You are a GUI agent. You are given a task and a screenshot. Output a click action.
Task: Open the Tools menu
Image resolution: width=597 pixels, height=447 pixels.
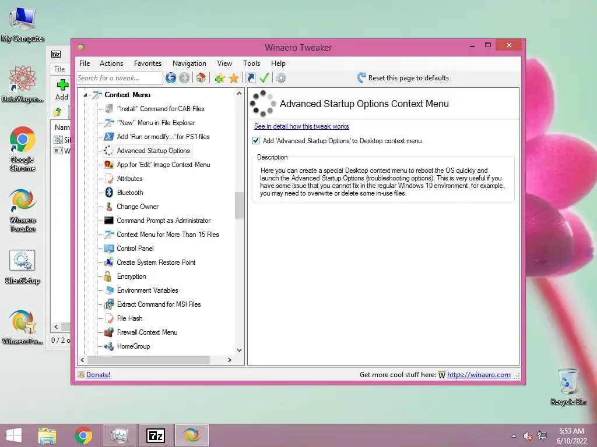pyautogui.click(x=252, y=63)
